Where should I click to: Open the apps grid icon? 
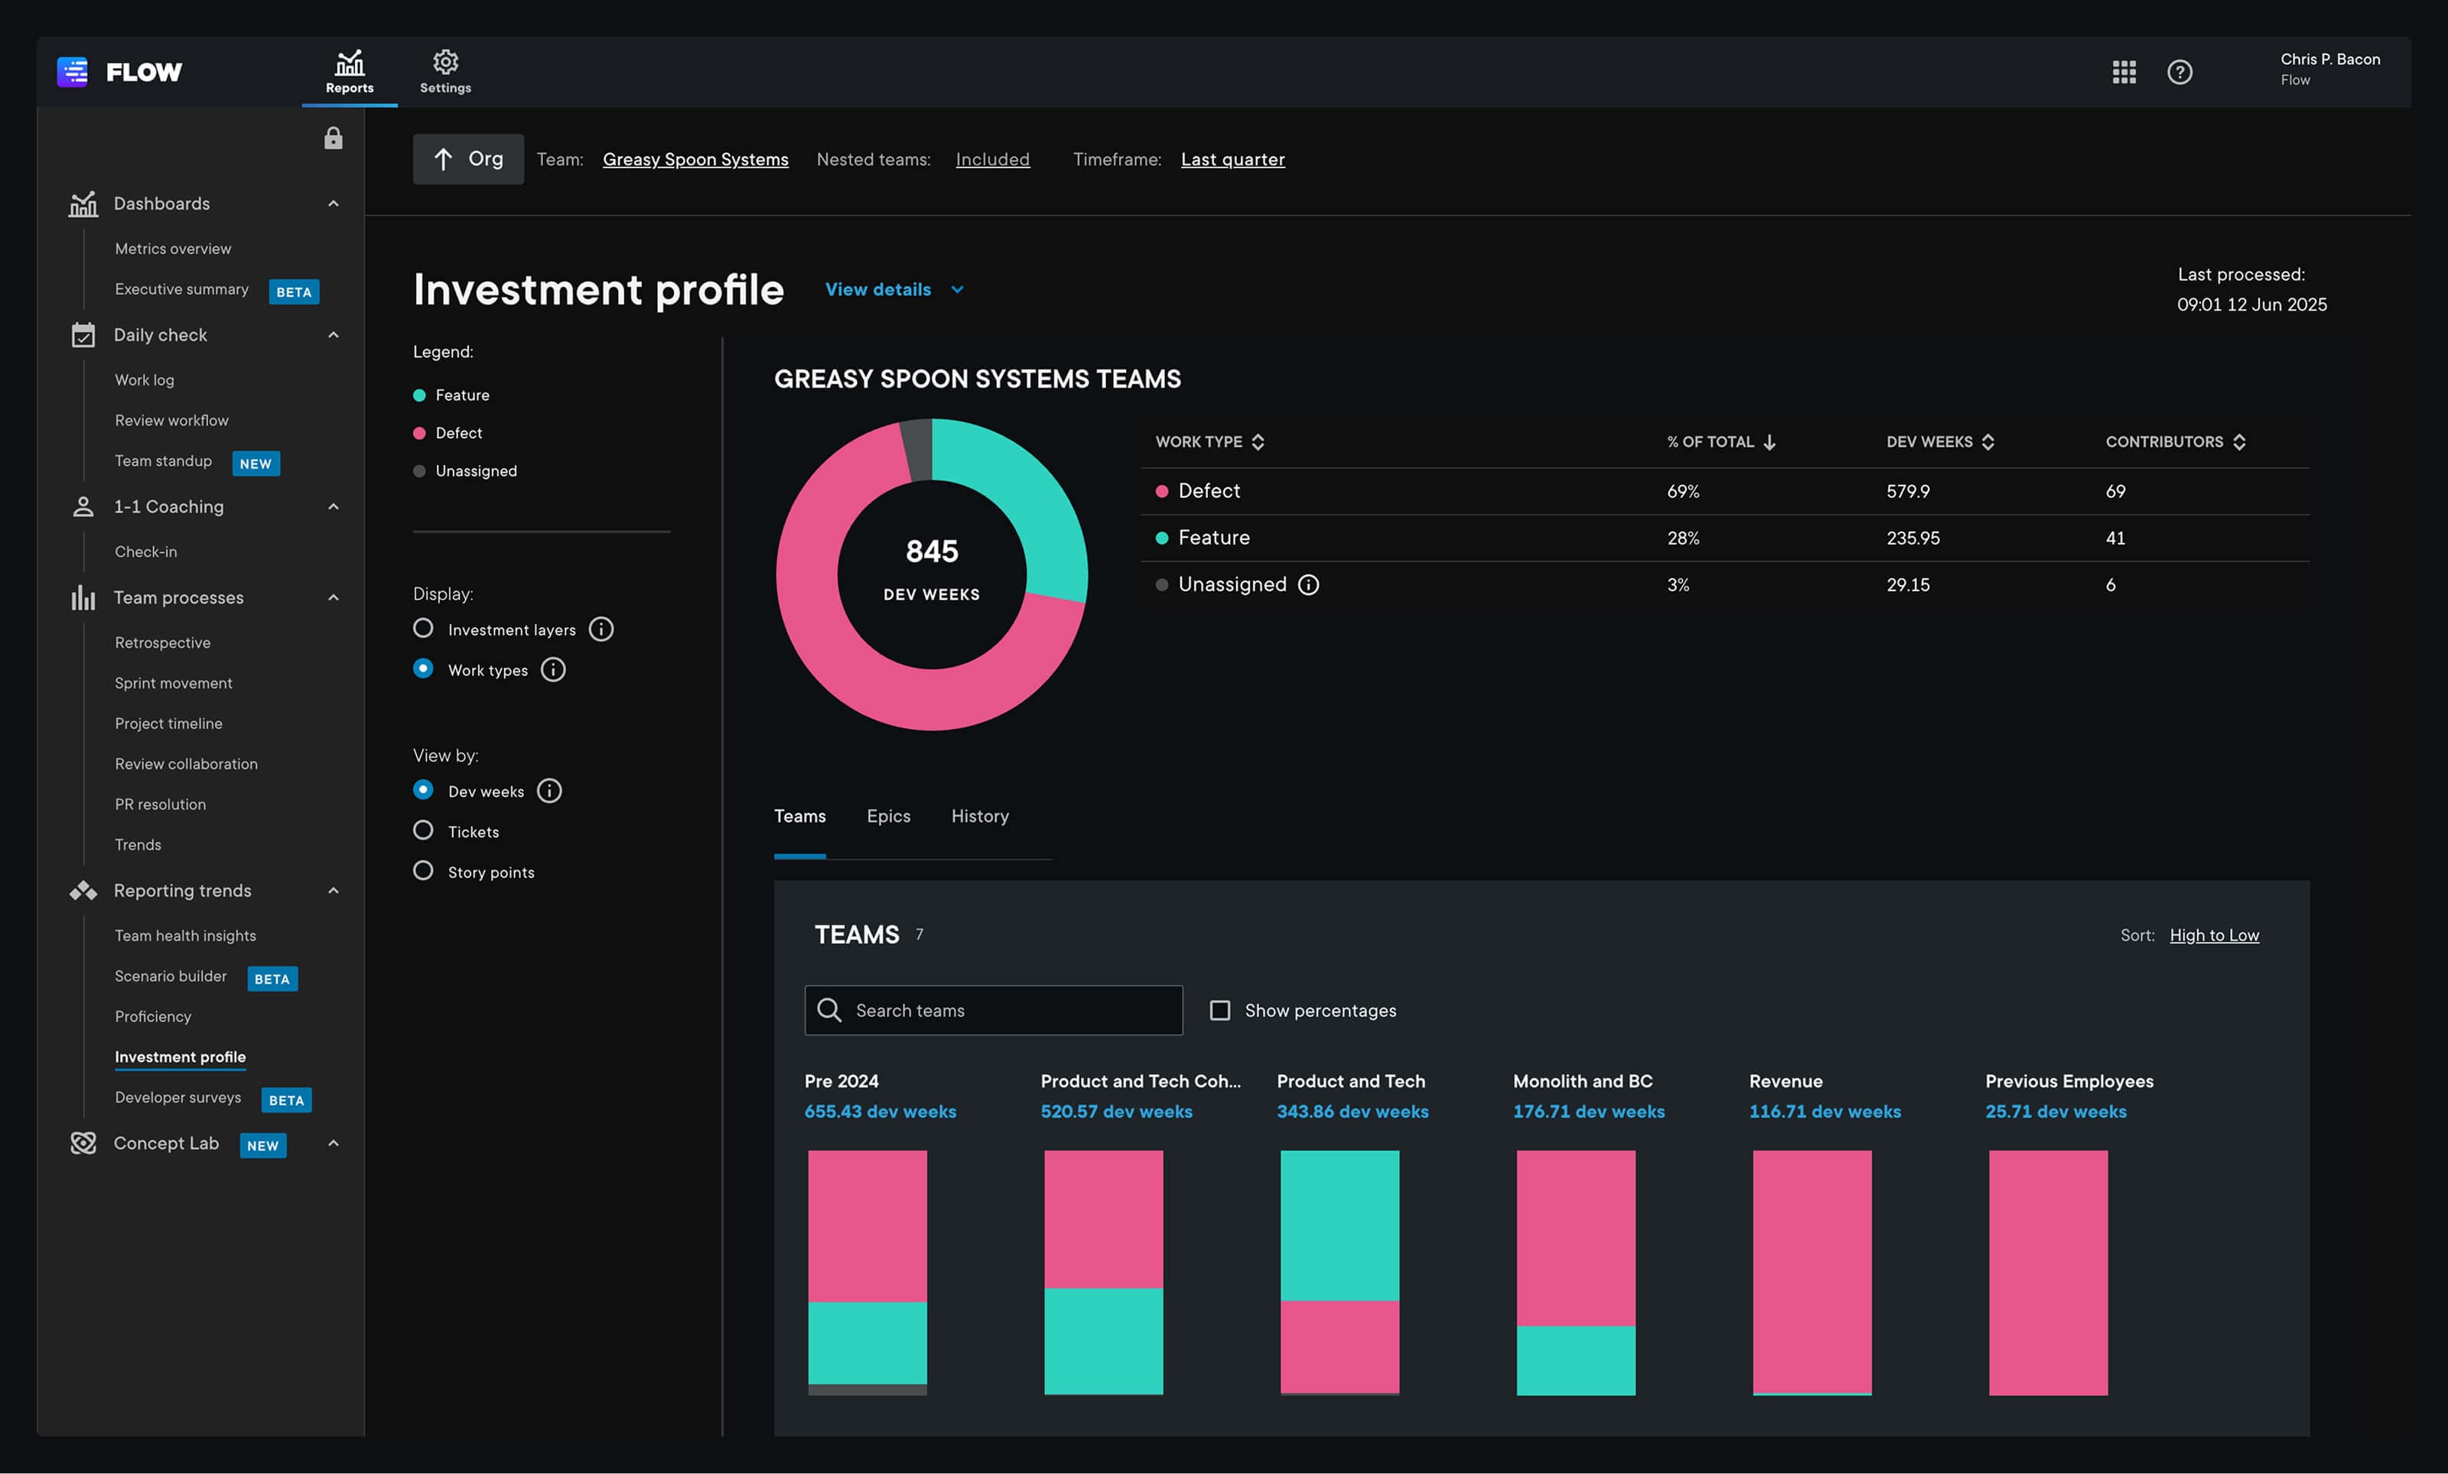click(x=2123, y=71)
